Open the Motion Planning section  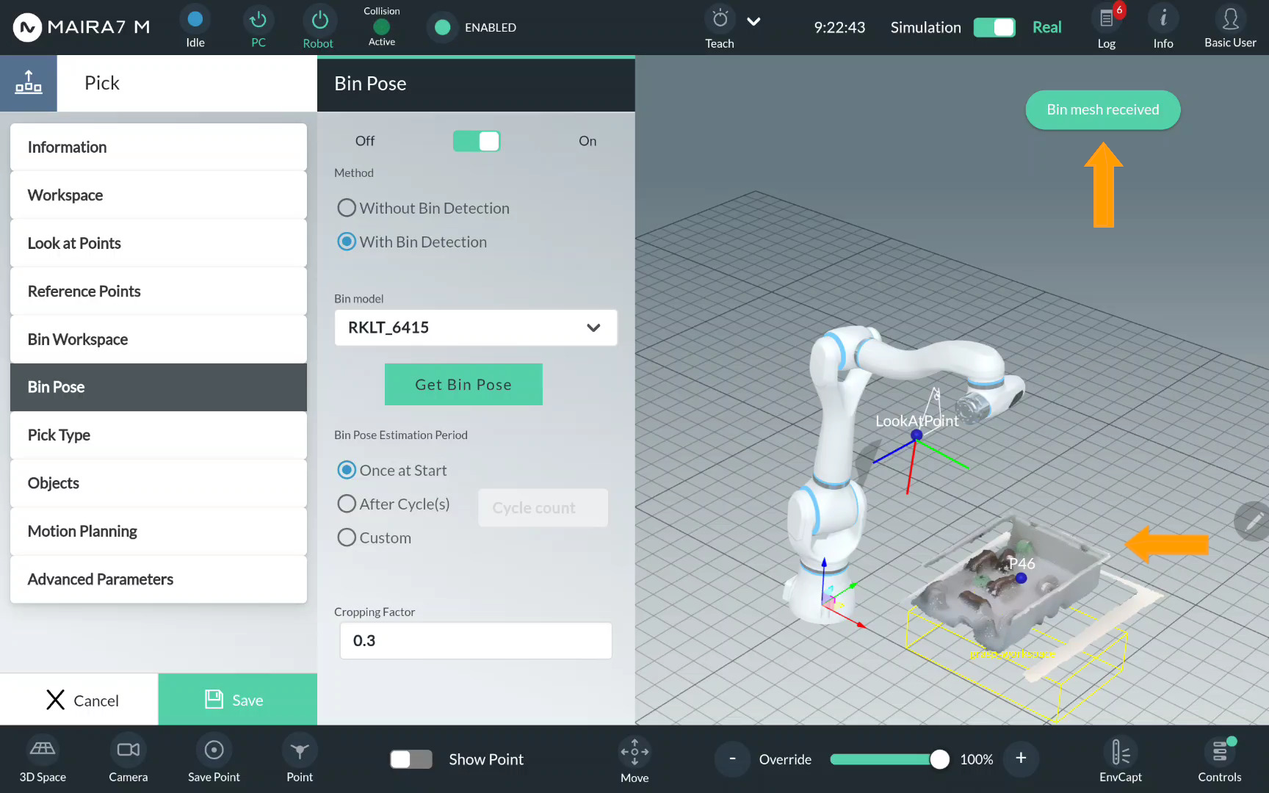pos(159,531)
